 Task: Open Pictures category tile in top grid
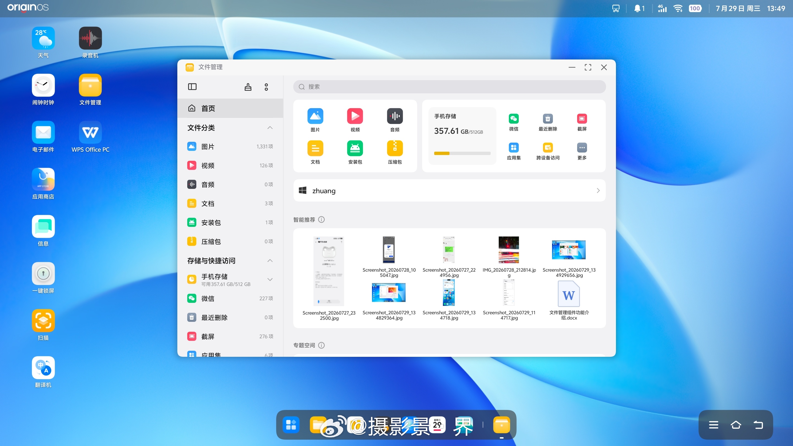click(315, 120)
